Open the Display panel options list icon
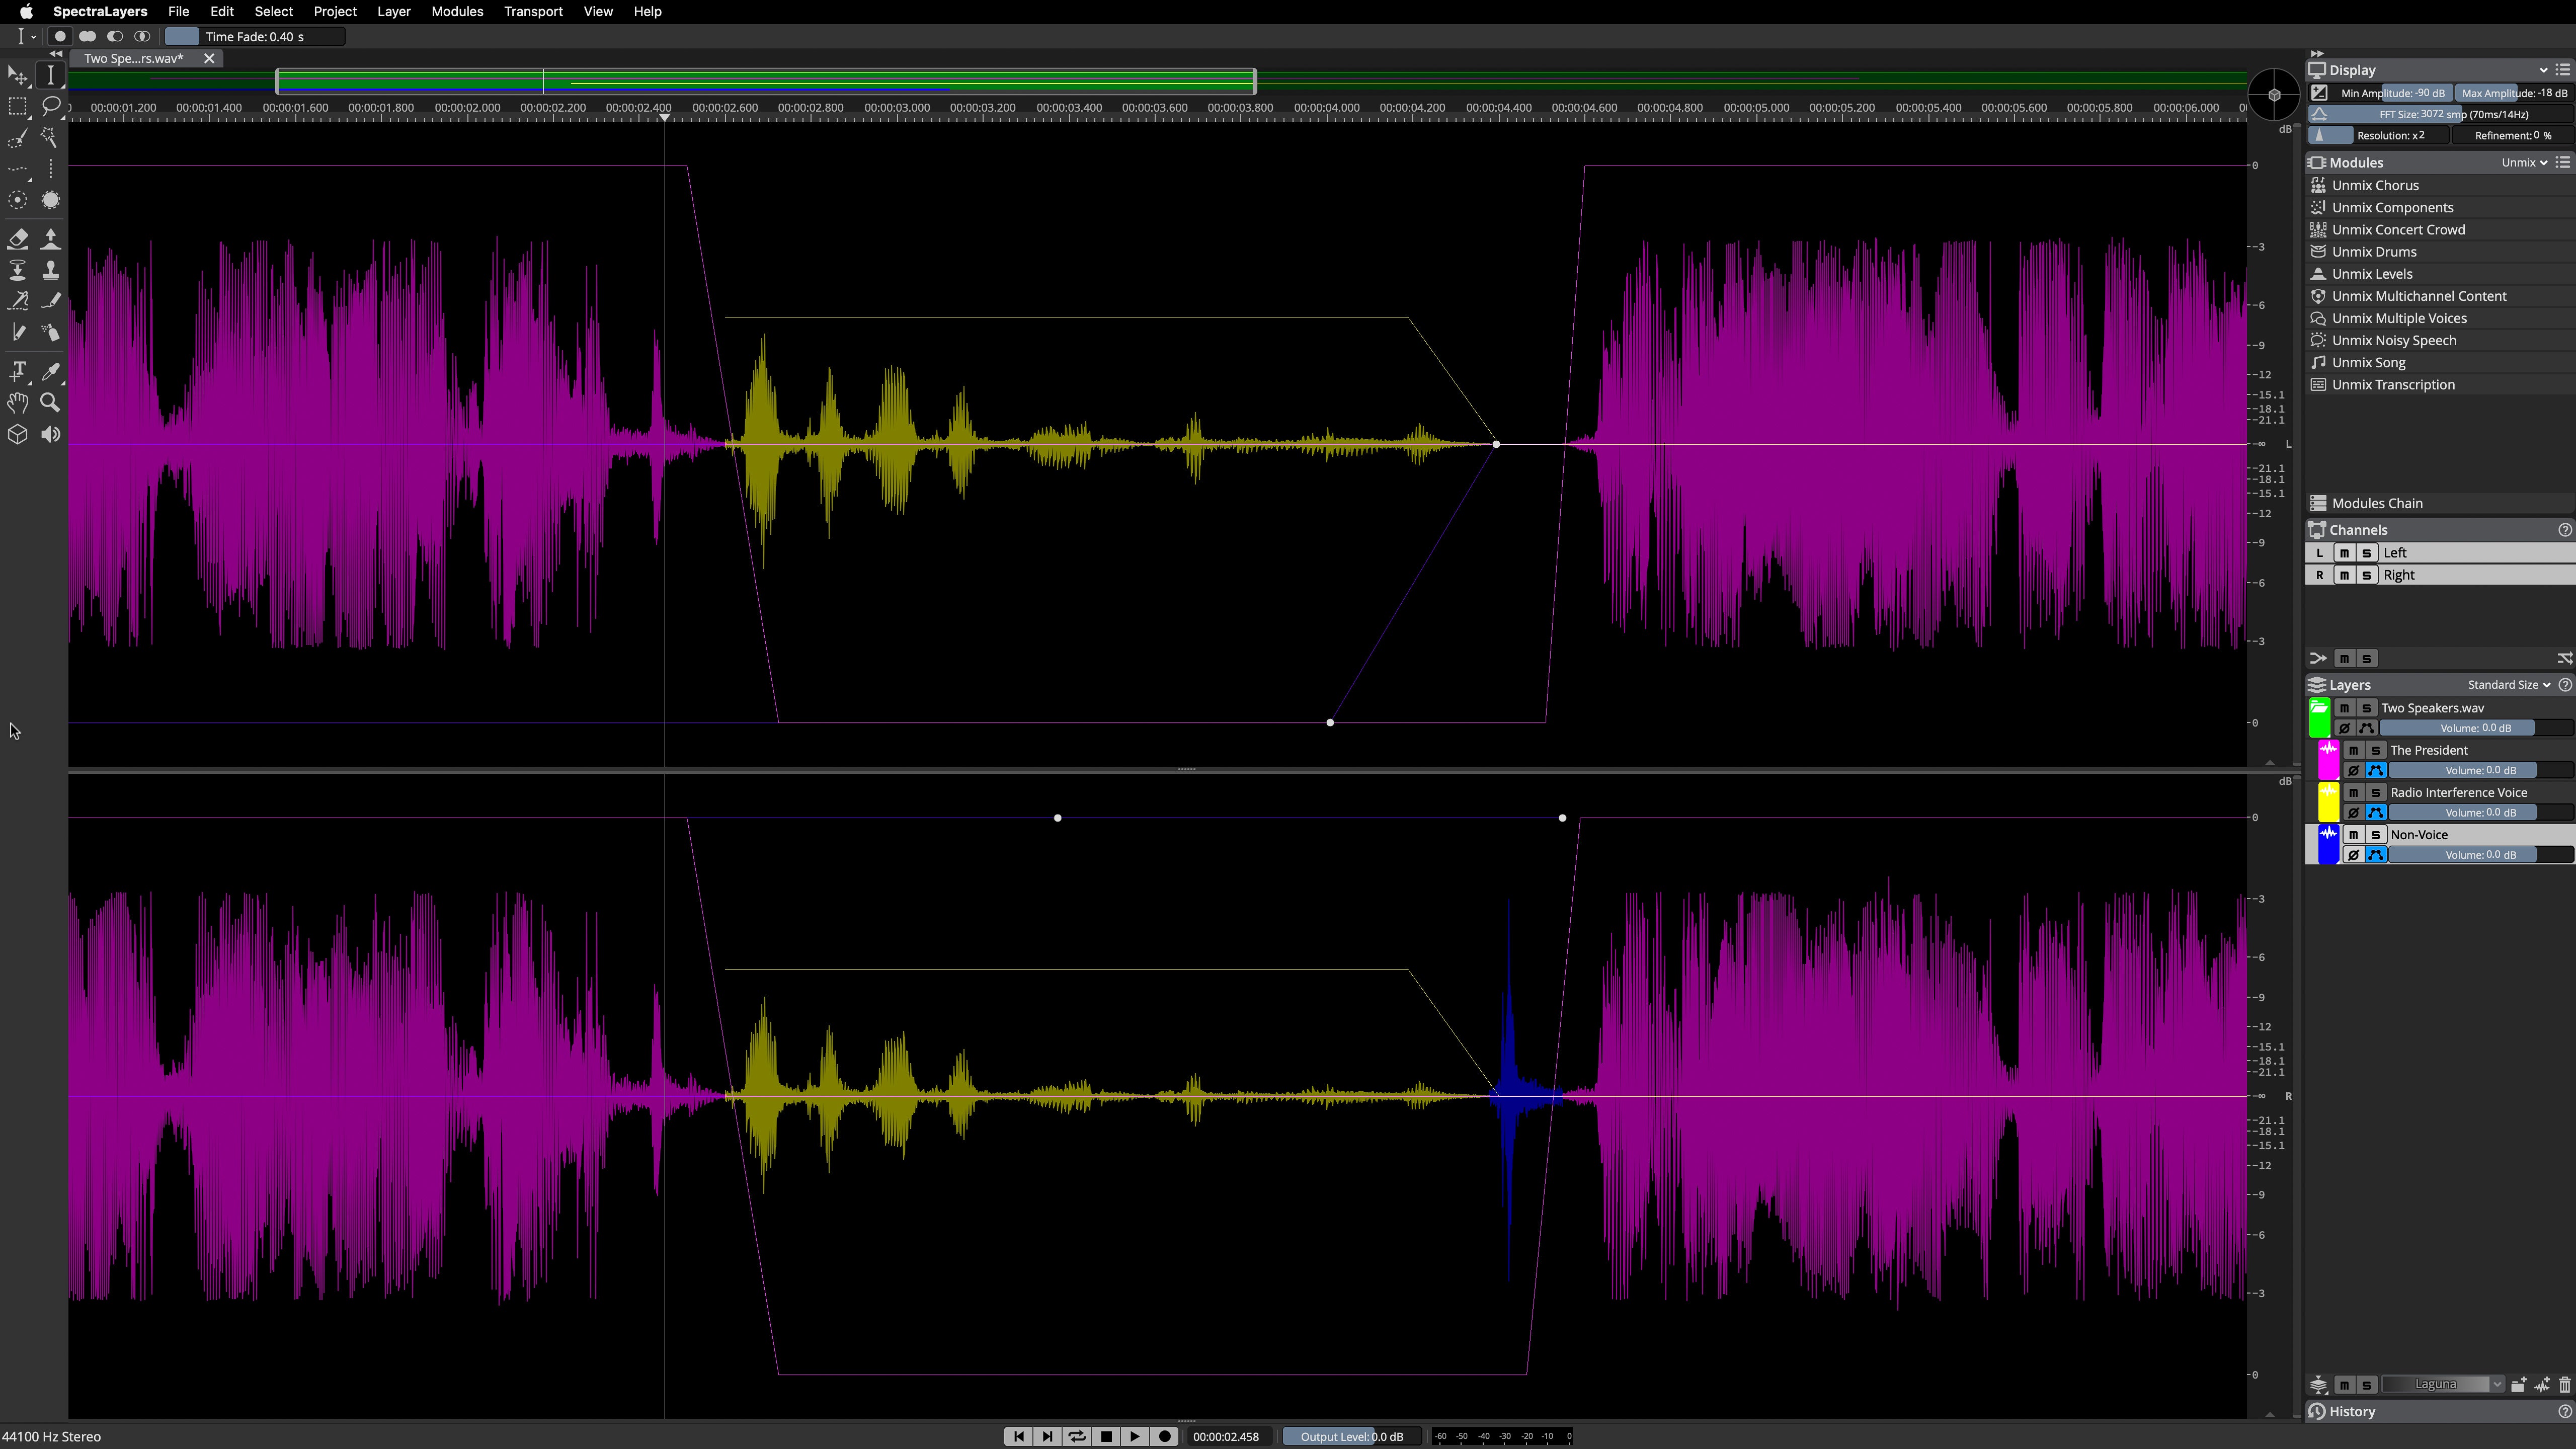Screen dimensions: 2576x1449 tap(2562, 70)
